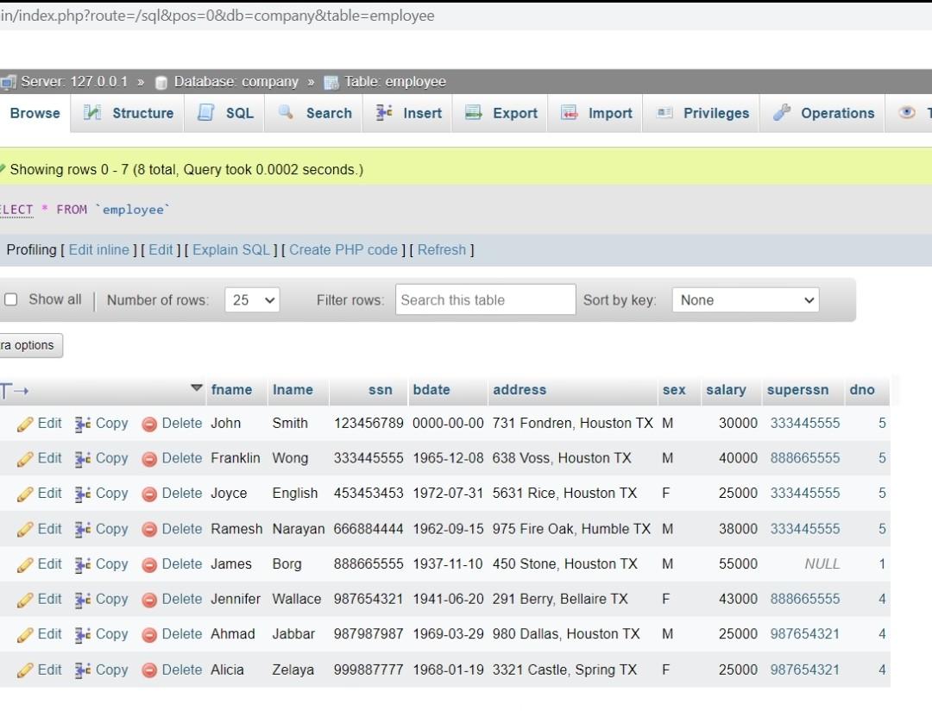Click the Refresh link in Profiling
The width and height of the screenshot is (932, 711).
[x=441, y=249]
